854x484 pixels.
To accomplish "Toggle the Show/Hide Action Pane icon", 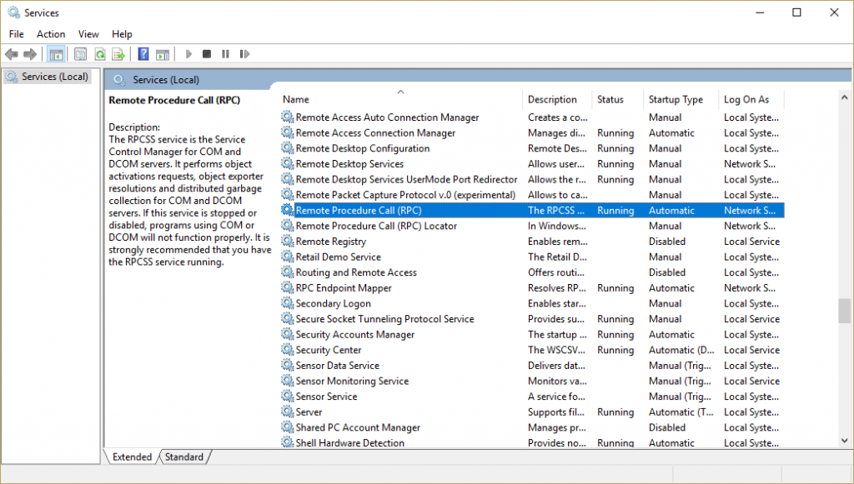I will pos(163,54).
